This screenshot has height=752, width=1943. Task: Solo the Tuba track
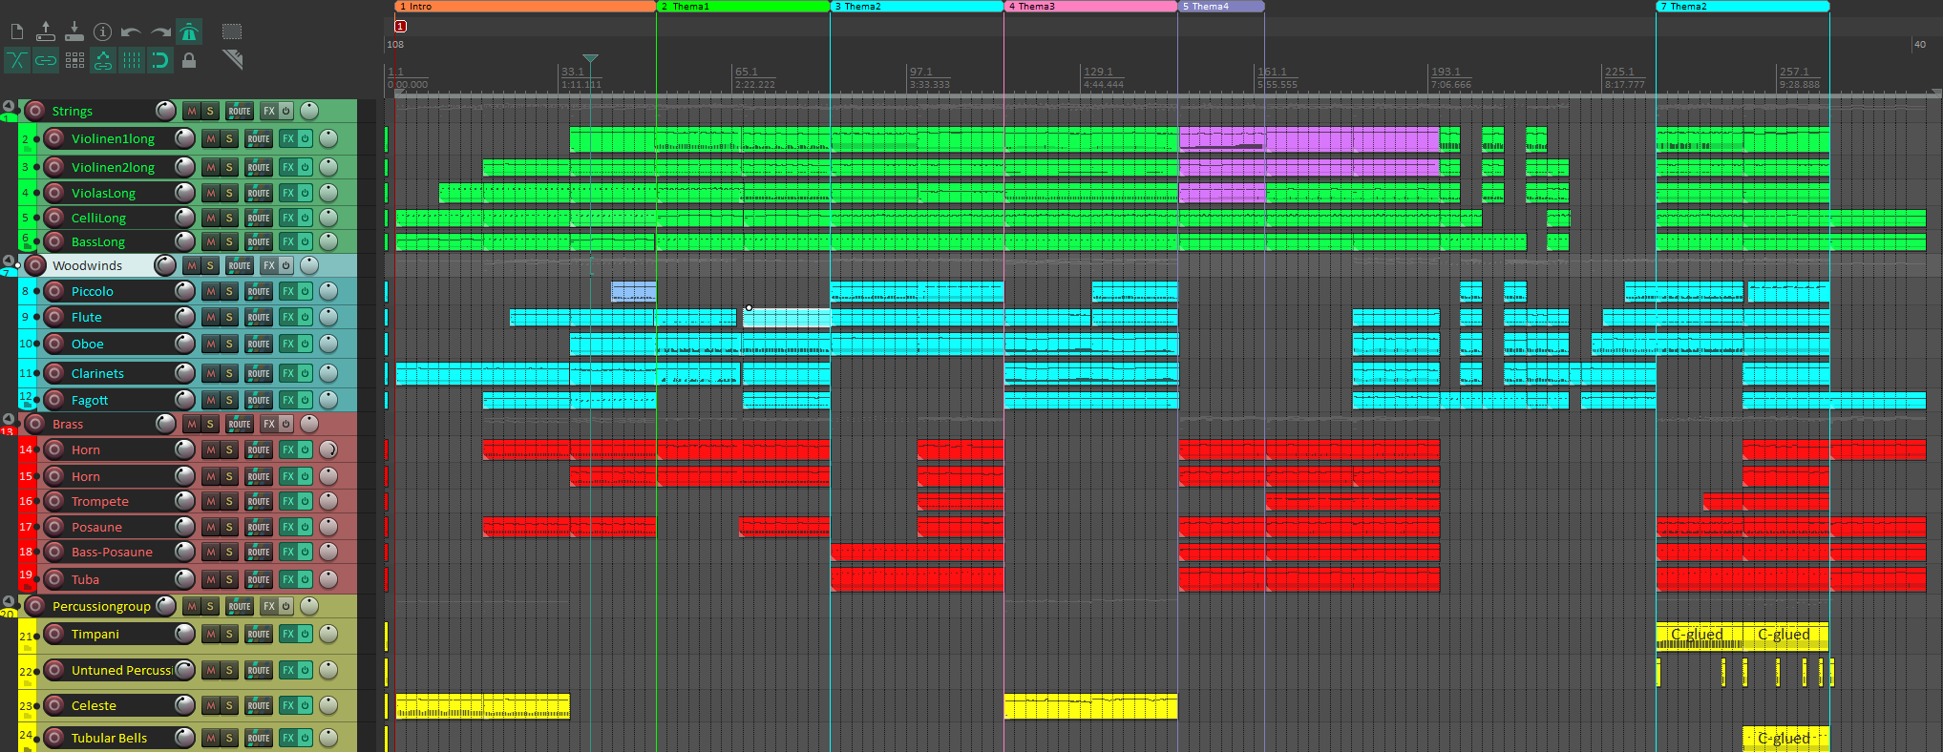click(x=229, y=579)
